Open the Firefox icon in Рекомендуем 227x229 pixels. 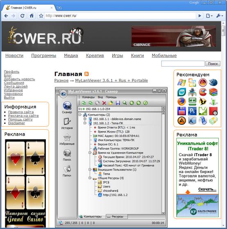(182, 101)
